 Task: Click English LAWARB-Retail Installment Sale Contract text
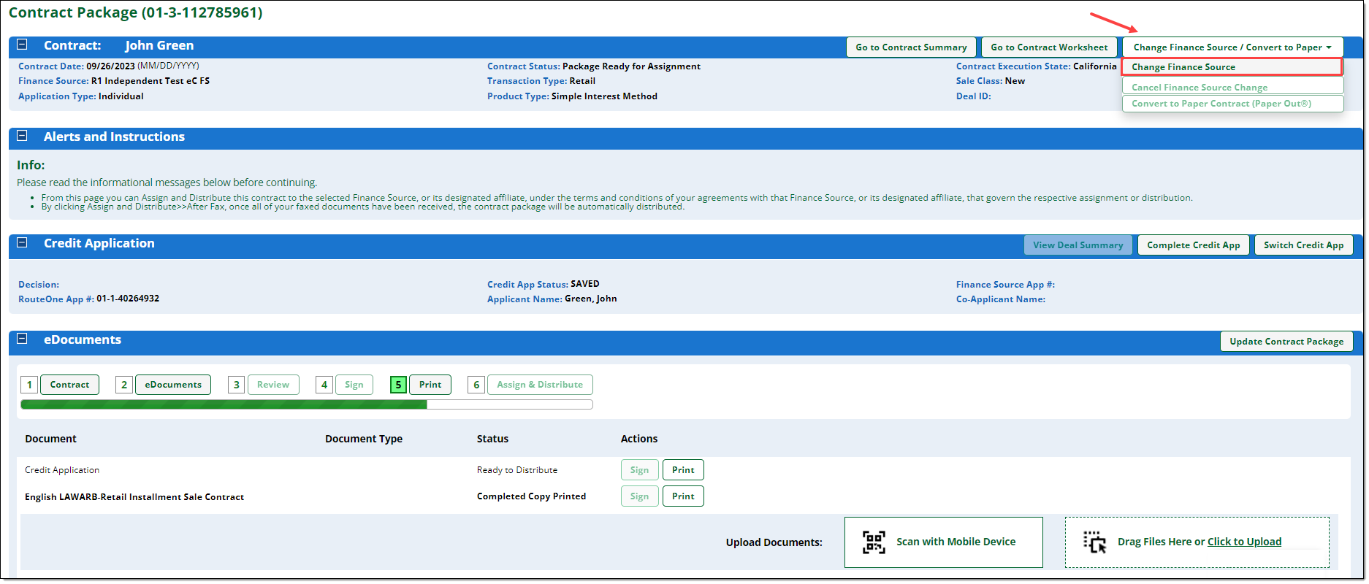tap(134, 497)
